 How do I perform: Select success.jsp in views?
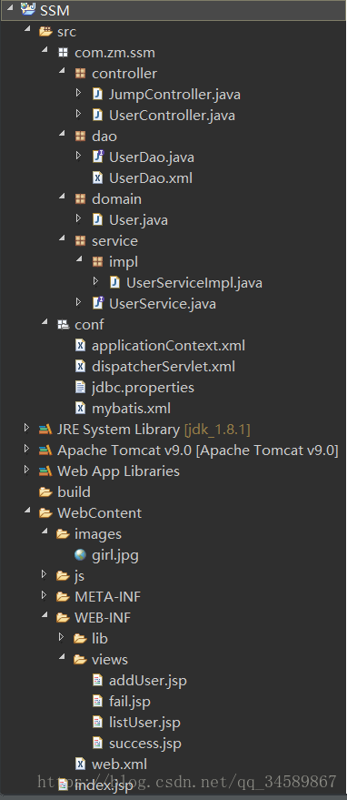click(x=145, y=744)
